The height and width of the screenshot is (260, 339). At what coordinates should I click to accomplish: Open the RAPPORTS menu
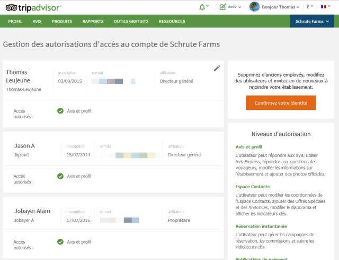pyautogui.click(x=93, y=21)
